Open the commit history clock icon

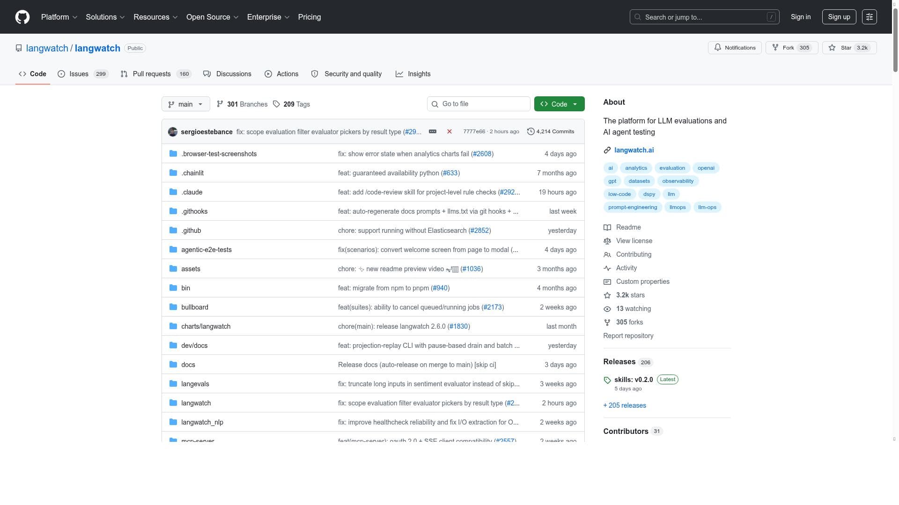[531, 132]
